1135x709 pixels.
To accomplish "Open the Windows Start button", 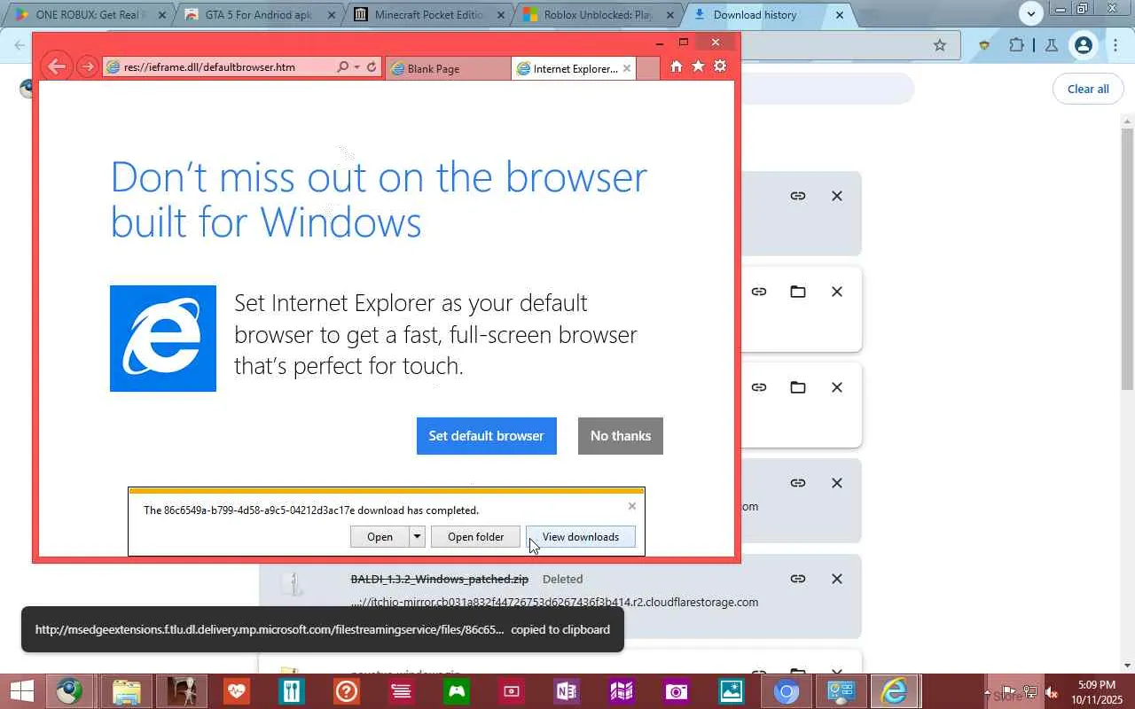I will (21, 691).
